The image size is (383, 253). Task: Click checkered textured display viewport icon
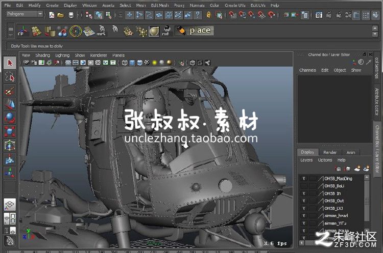tap(147, 63)
